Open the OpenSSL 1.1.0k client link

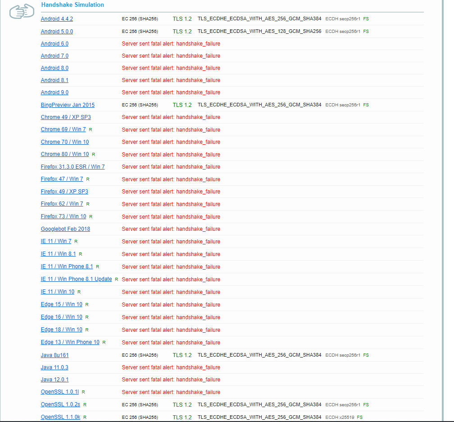pyautogui.click(x=60, y=417)
